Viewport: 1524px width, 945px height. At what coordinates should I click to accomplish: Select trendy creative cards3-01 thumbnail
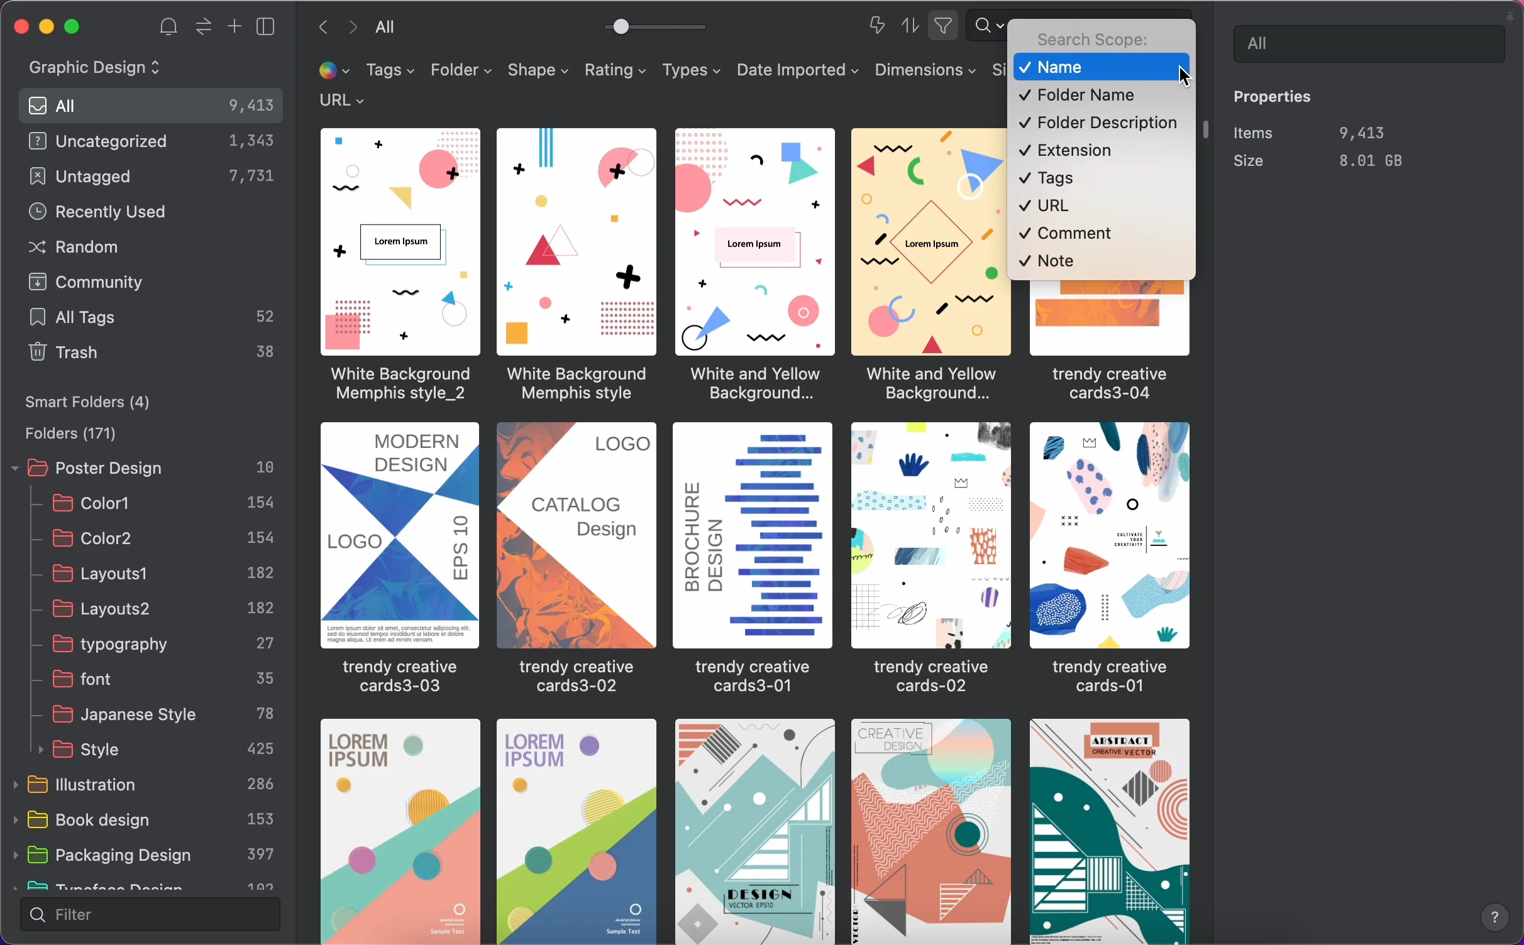pyautogui.click(x=753, y=535)
